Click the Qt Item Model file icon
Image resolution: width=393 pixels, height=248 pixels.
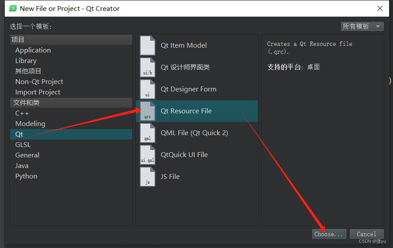click(148, 45)
